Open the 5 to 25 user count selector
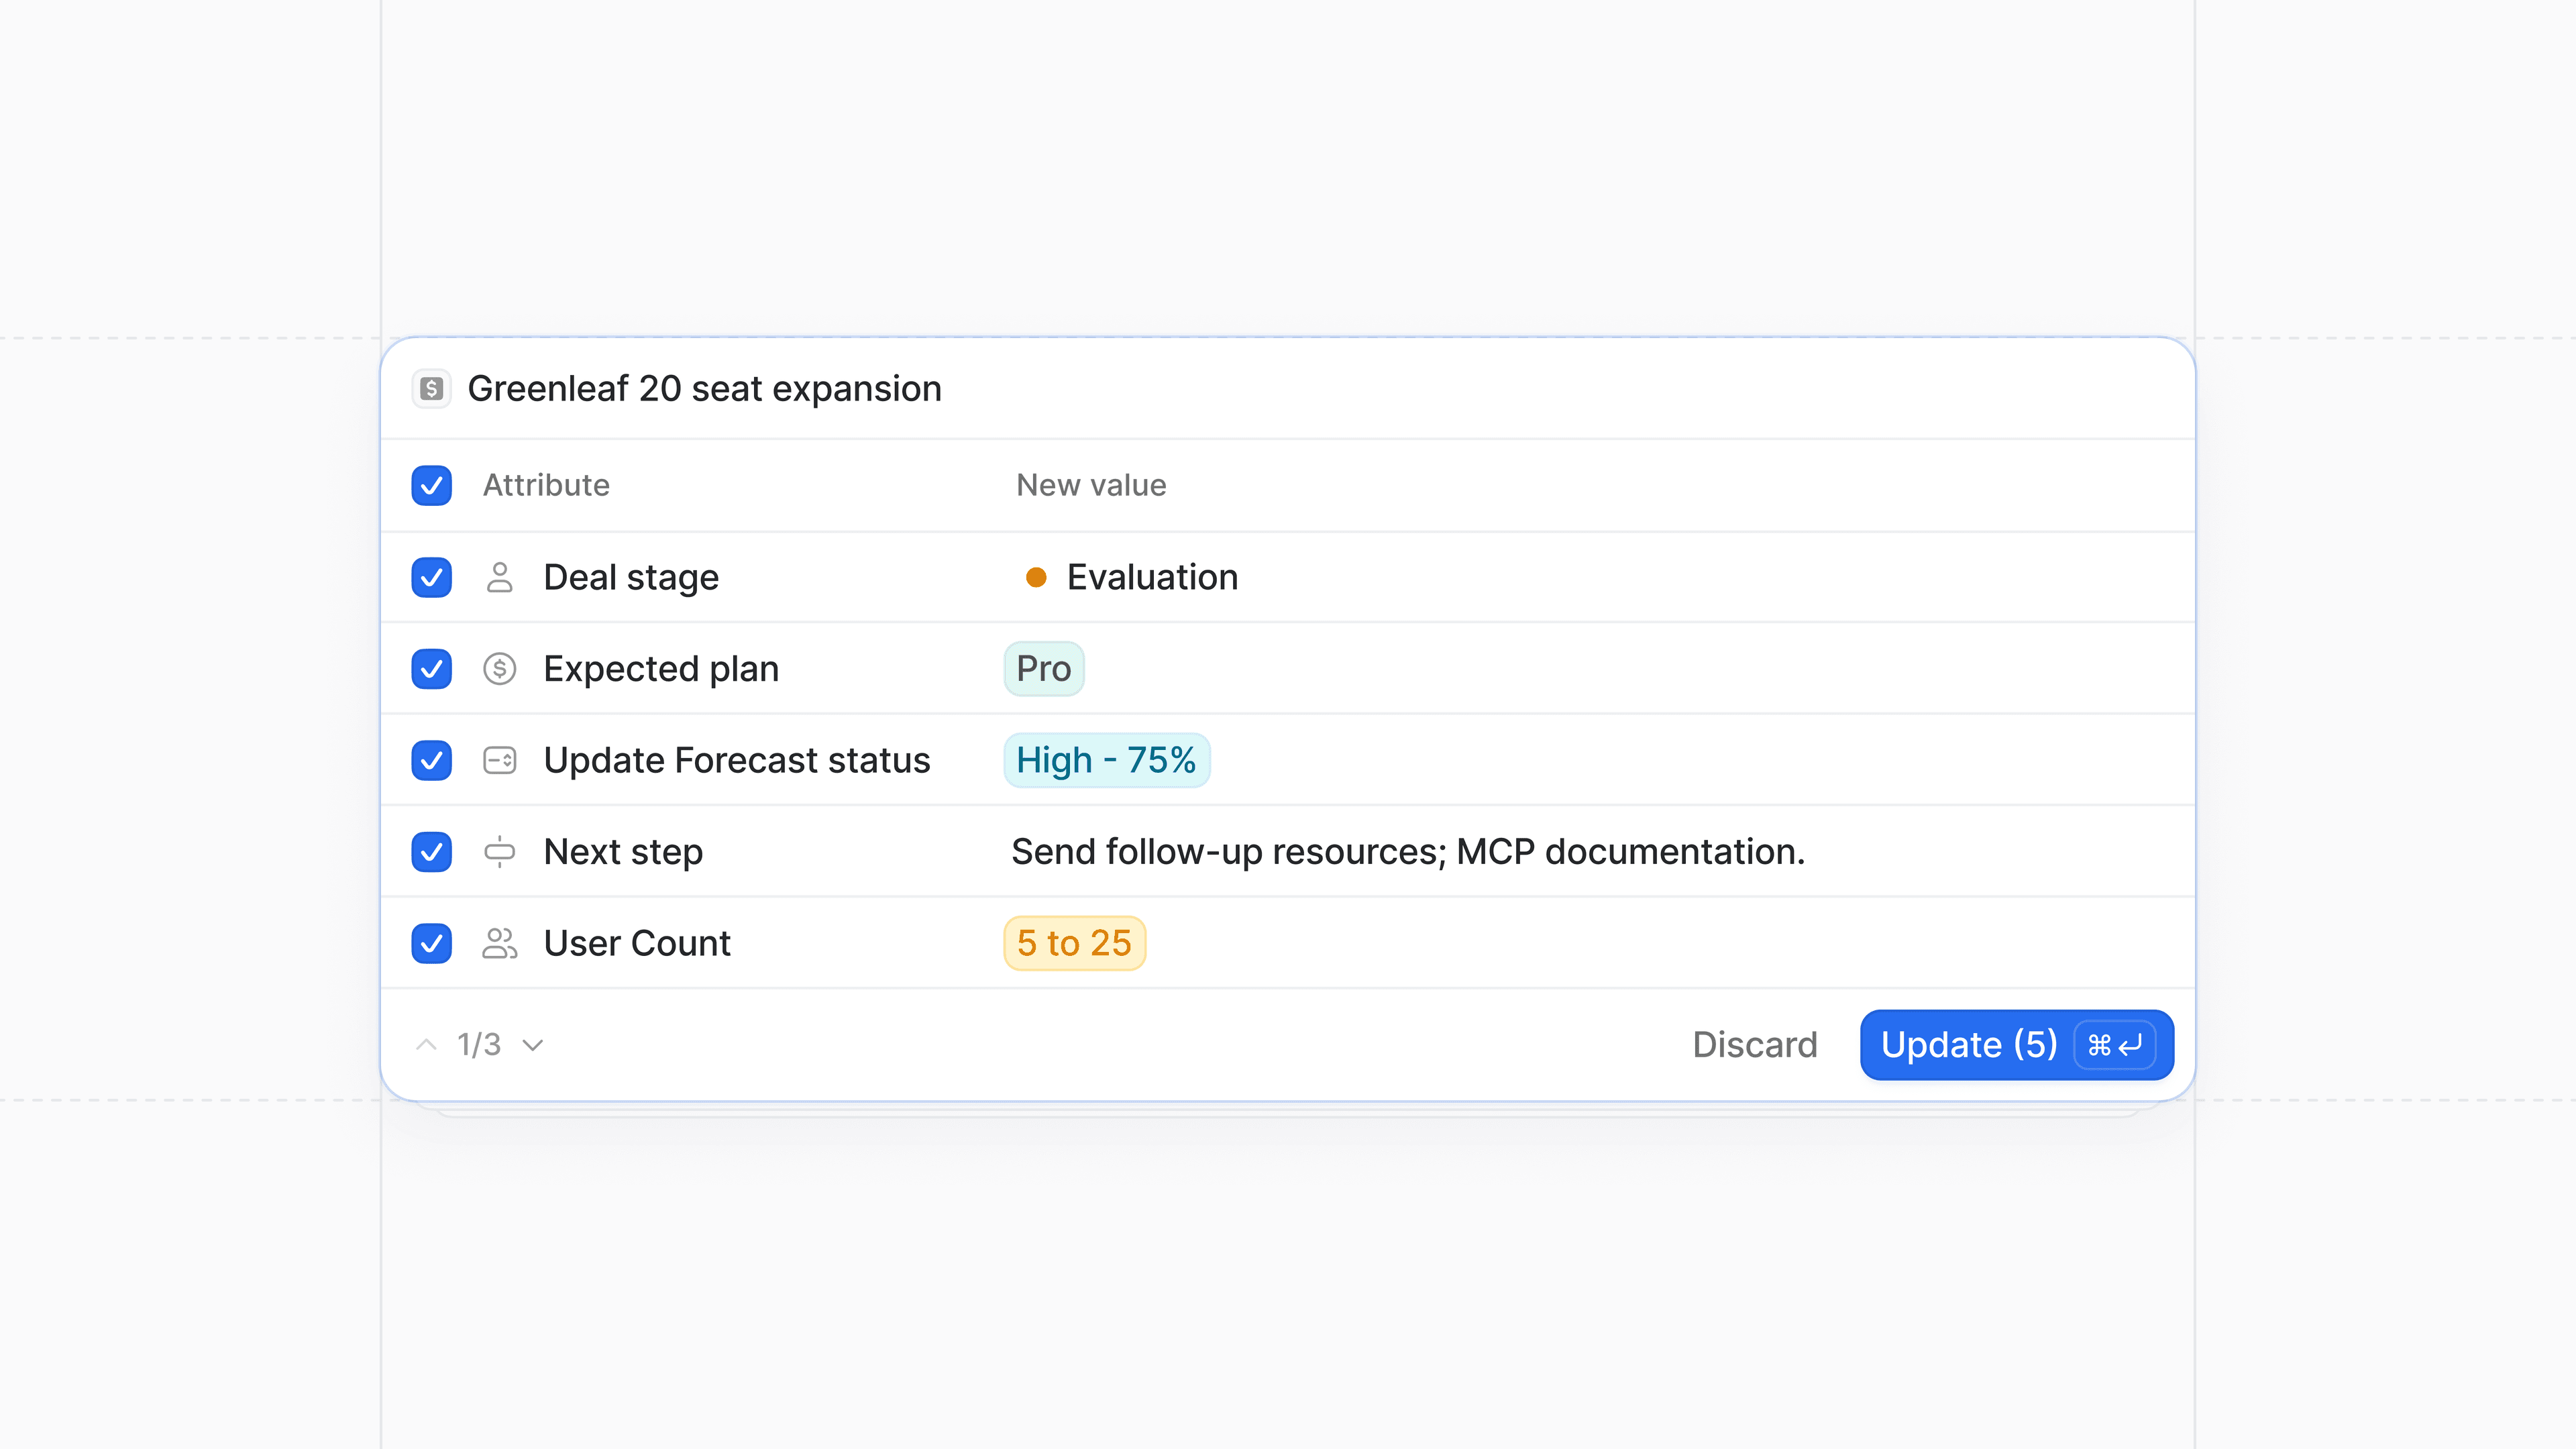Viewport: 2576px width, 1449px height. (1074, 943)
